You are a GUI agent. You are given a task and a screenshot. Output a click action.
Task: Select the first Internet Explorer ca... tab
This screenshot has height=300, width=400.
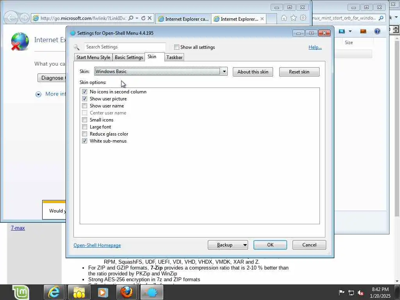(184, 19)
